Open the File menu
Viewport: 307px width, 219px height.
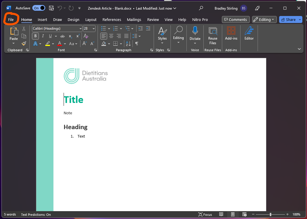click(11, 19)
